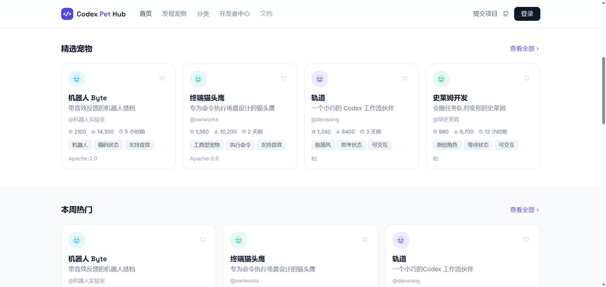The image size is (606, 287).
Task: Favorite 机器人 Byte with heart in 本周热门
Action: click(x=203, y=240)
